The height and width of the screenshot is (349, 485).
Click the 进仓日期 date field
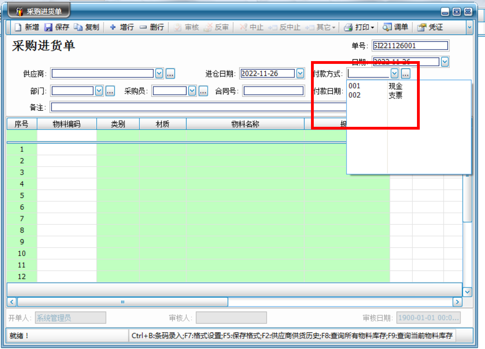(x=267, y=74)
